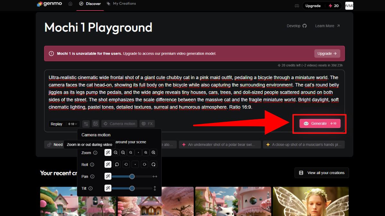Open the Discord icon in the header
385x216 pixels.
[x=297, y=5]
